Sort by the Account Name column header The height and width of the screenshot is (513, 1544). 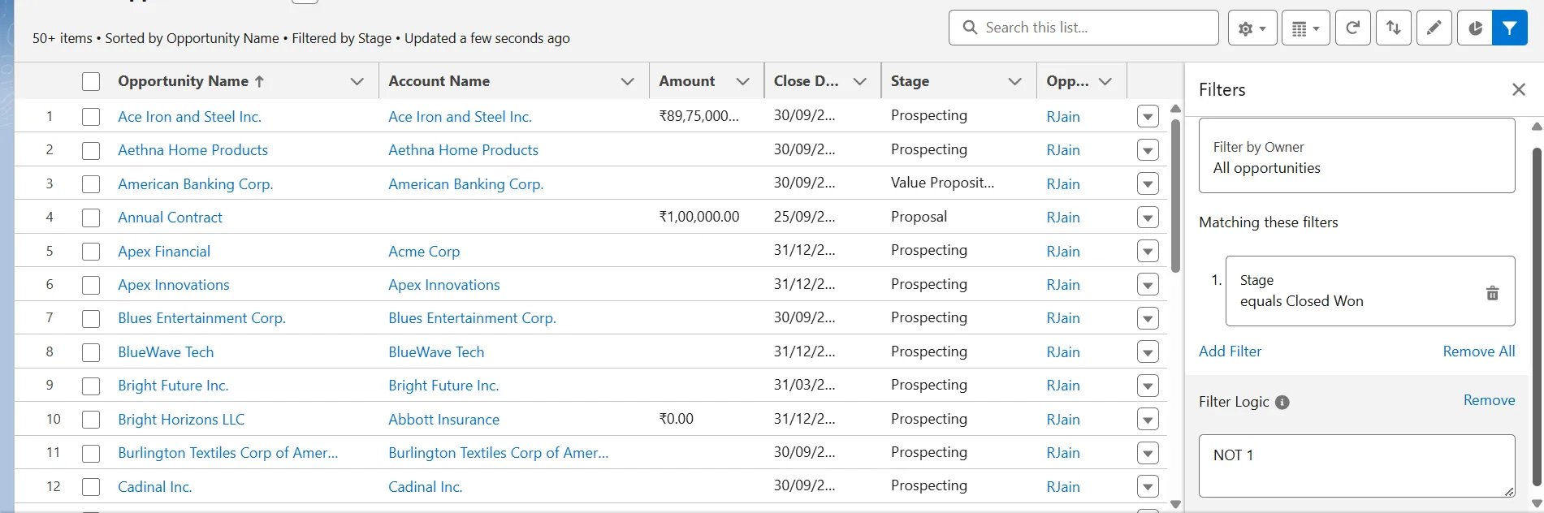tap(439, 81)
